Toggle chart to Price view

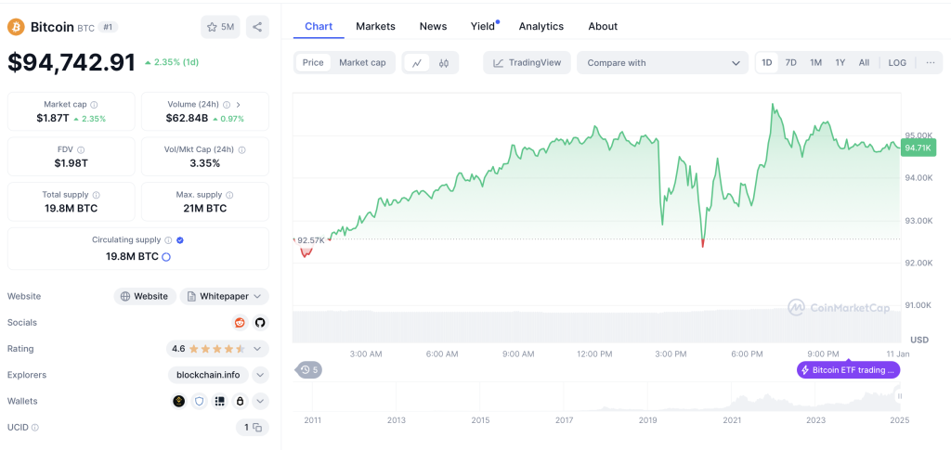[x=313, y=63]
